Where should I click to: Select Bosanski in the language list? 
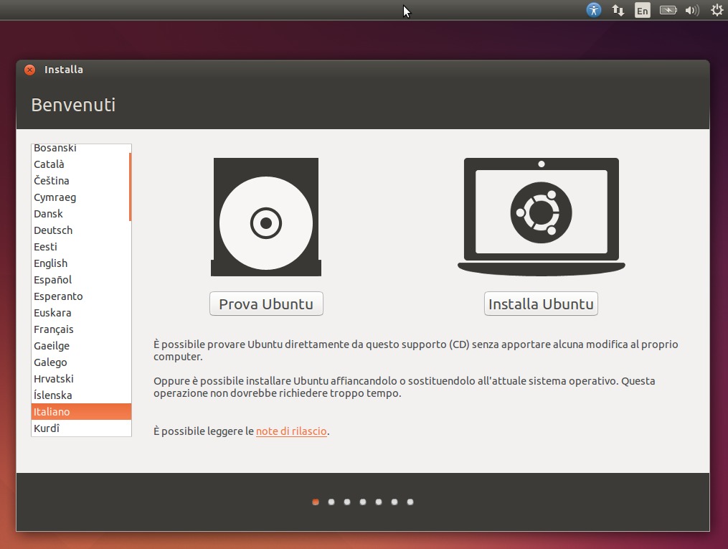tap(81, 148)
